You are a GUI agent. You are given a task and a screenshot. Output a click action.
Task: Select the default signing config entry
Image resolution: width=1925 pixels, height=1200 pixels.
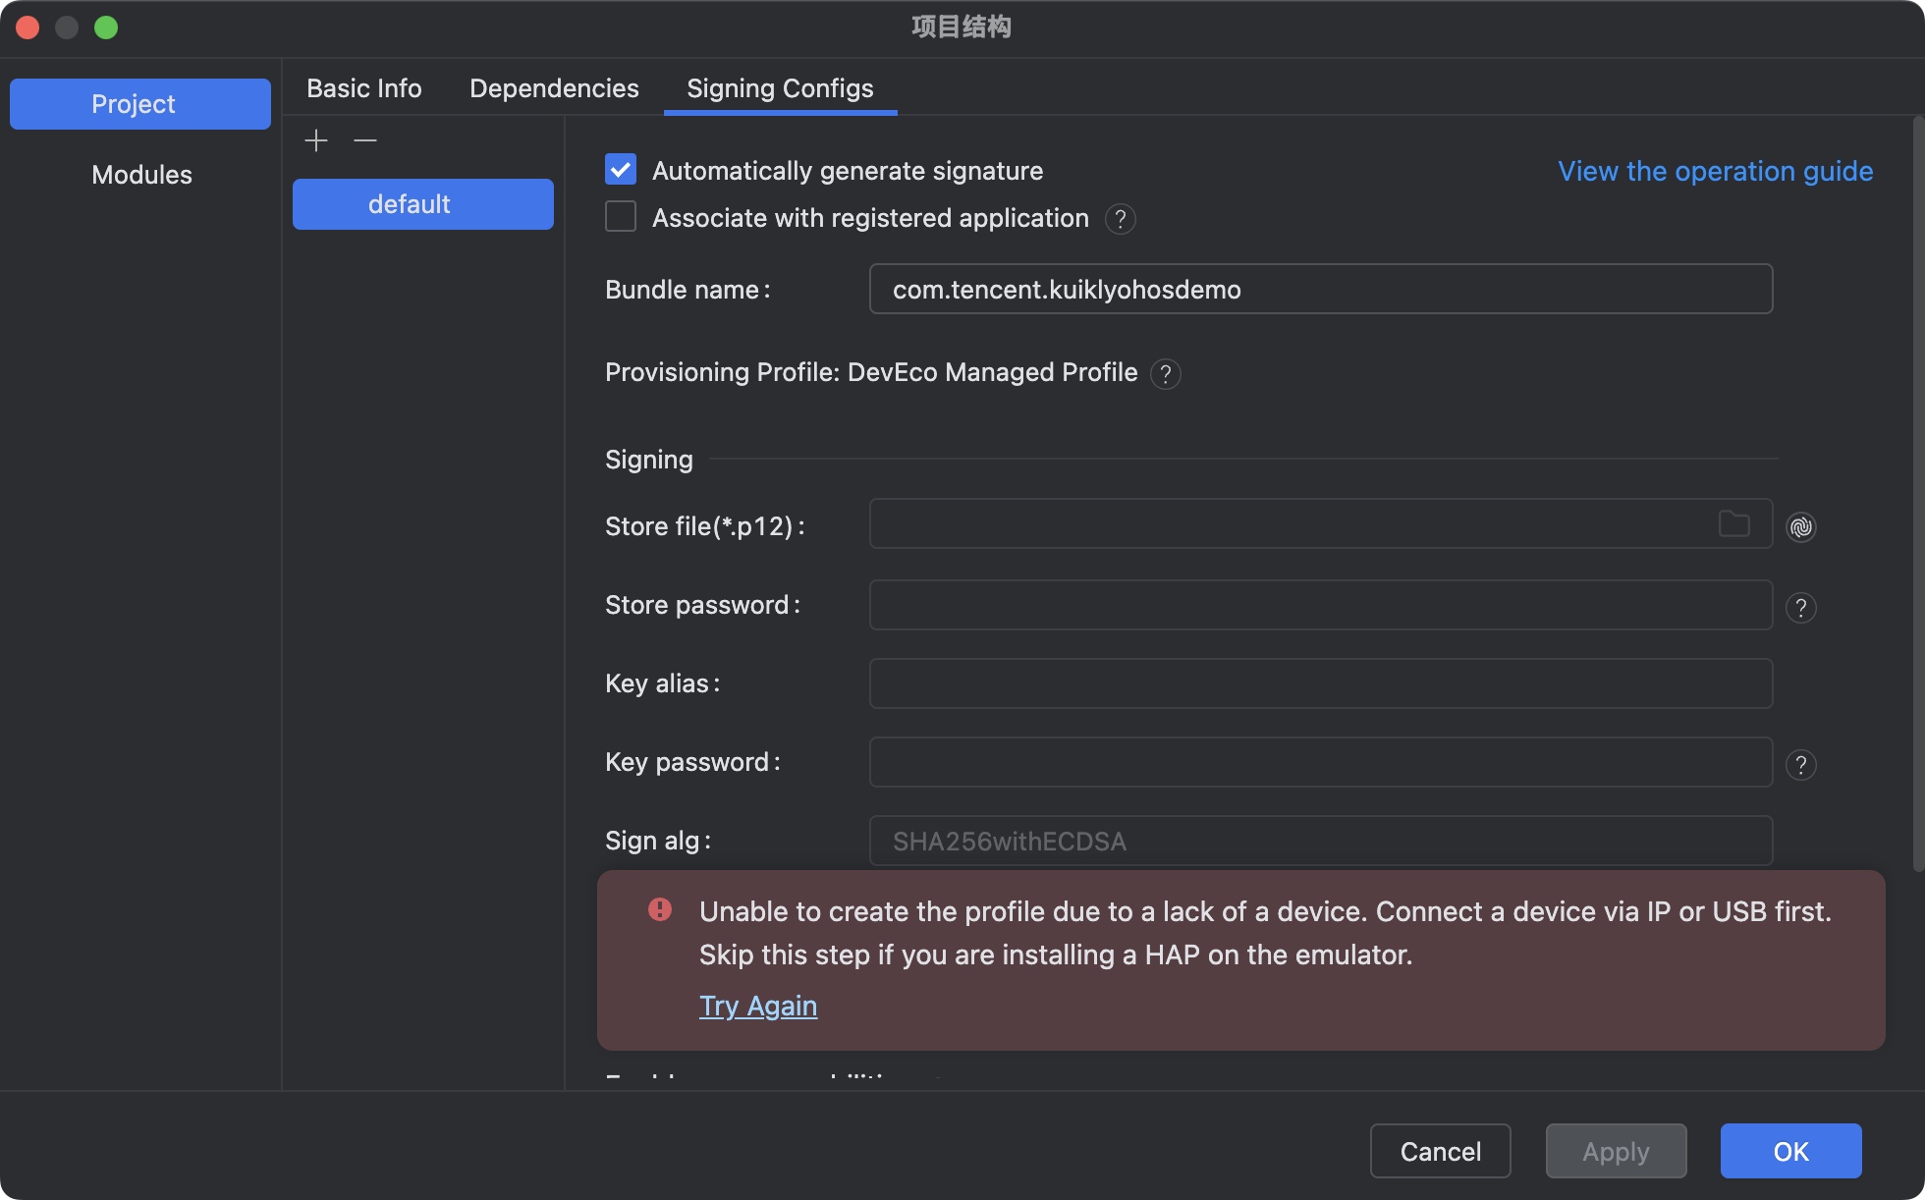[422, 204]
